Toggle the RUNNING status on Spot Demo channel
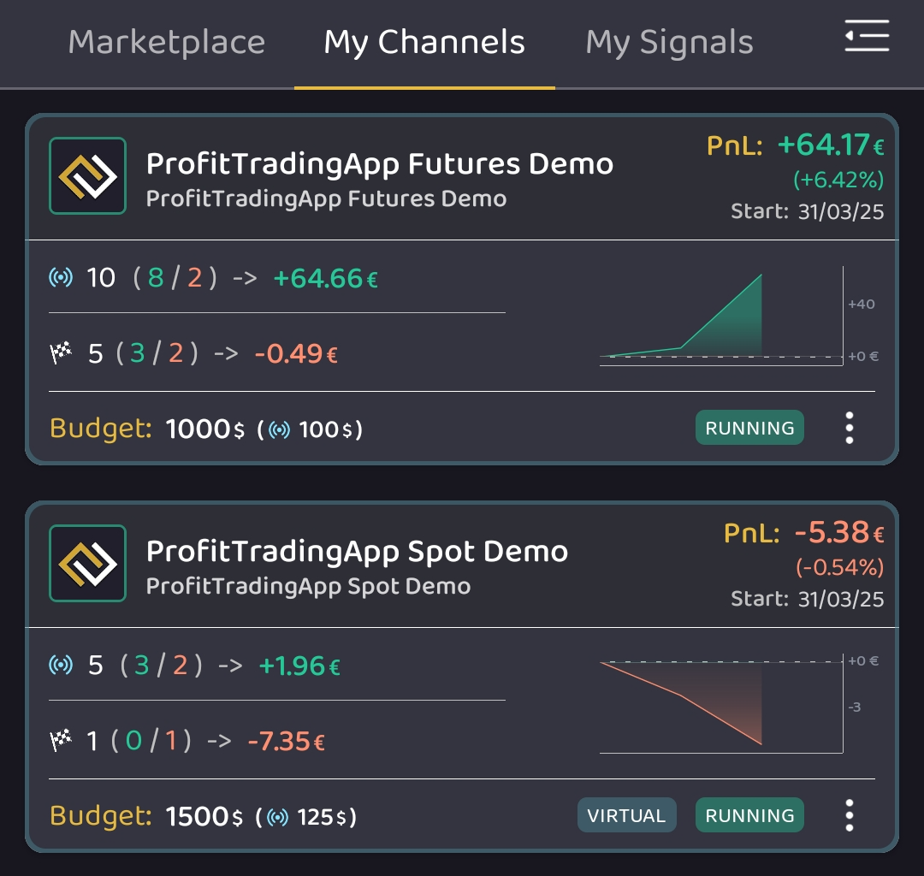924x876 pixels. pyautogui.click(x=749, y=815)
